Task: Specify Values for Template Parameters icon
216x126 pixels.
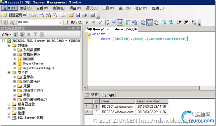Action: tap(194, 22)
